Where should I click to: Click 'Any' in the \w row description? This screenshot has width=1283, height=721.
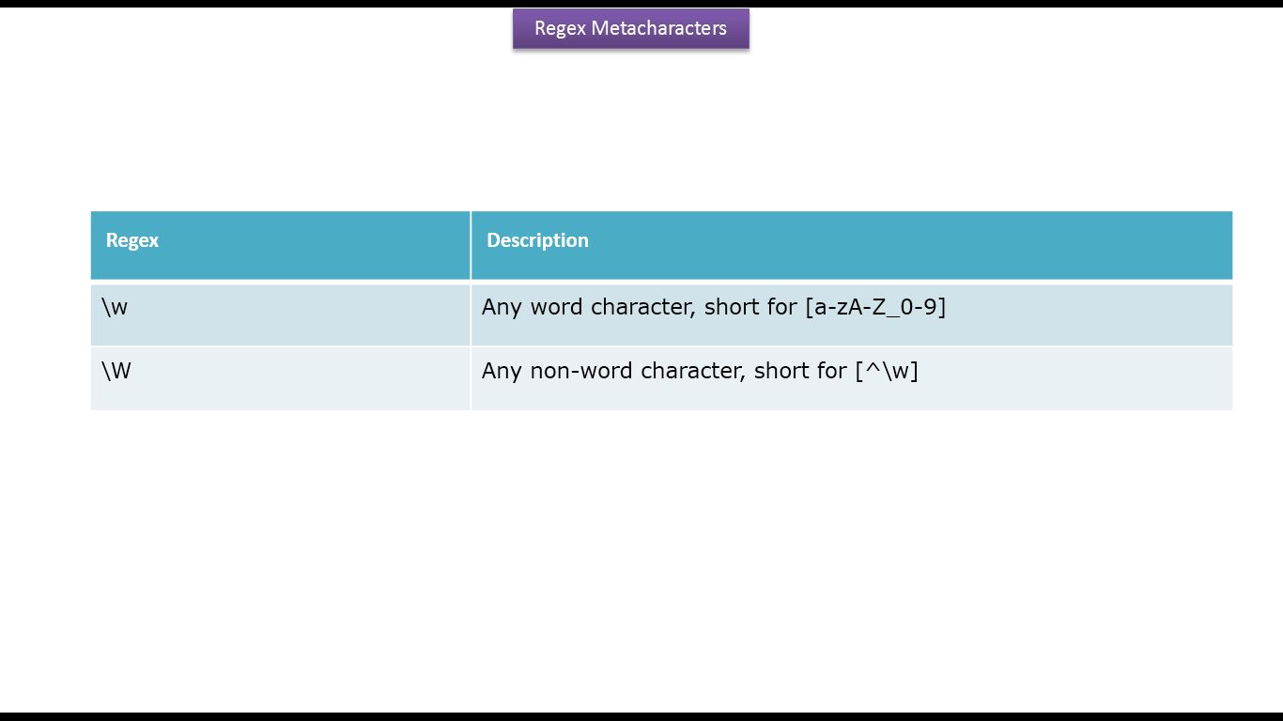pyautogui.click(x=502, y=308)
